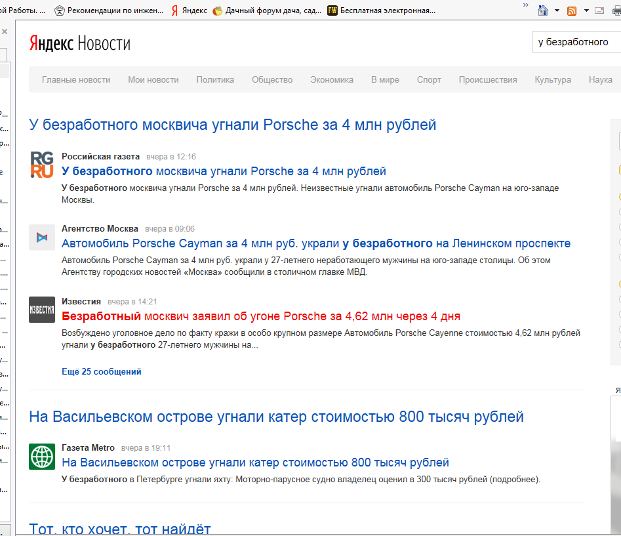This screenshot has height=536, width=621.
Task: Open the Яндекс bookmark in favorites bar
Action: (x=189, y=10)
